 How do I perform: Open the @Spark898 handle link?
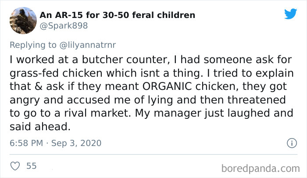(64, 25)
